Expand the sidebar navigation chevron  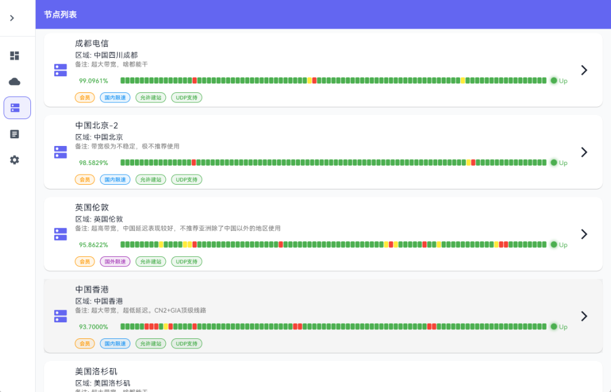12,18
